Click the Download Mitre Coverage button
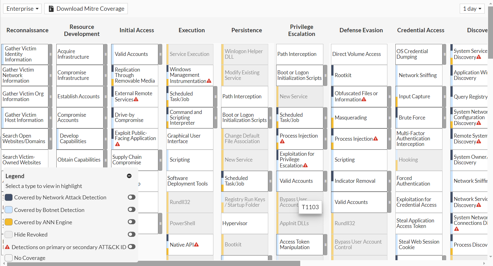 pos(86,9)
